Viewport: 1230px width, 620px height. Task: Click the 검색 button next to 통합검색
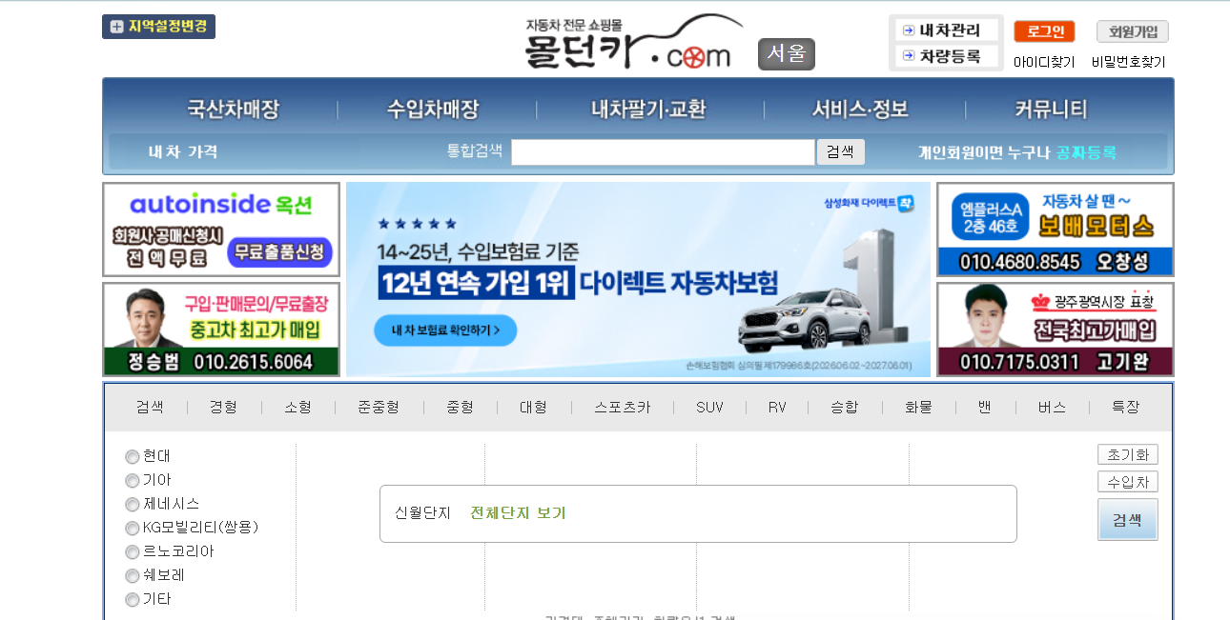pos(840,152)
